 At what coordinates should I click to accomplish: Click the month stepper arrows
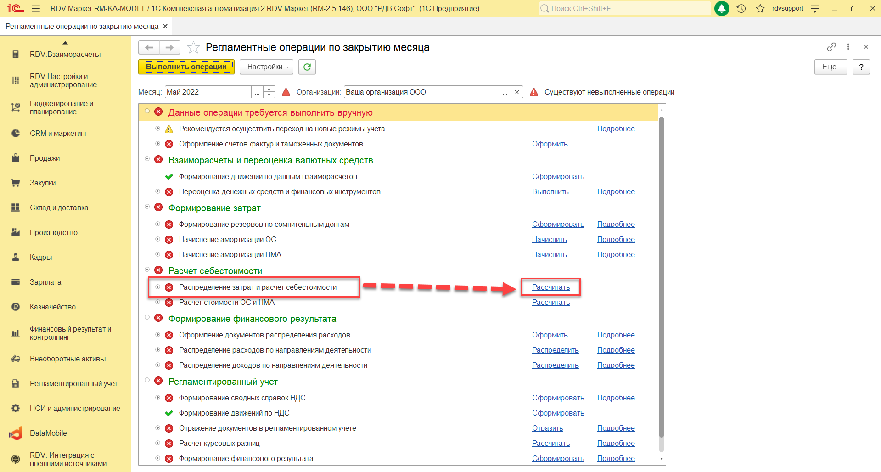(x=269, y=92)
